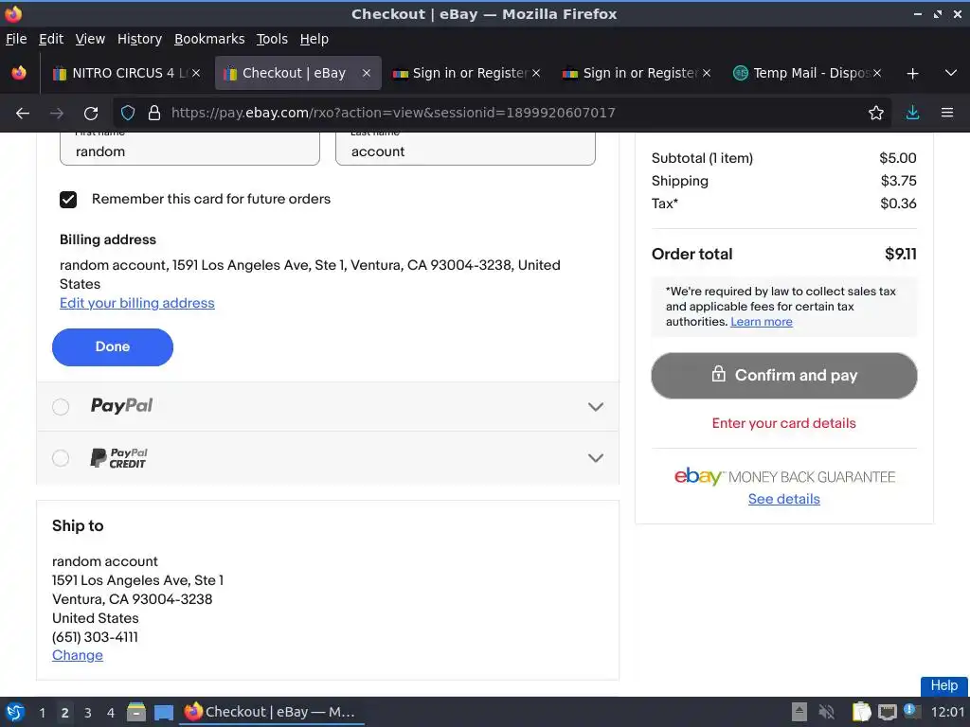
Task: Select the PayPal Credit radio button
Action: point(61,458)
